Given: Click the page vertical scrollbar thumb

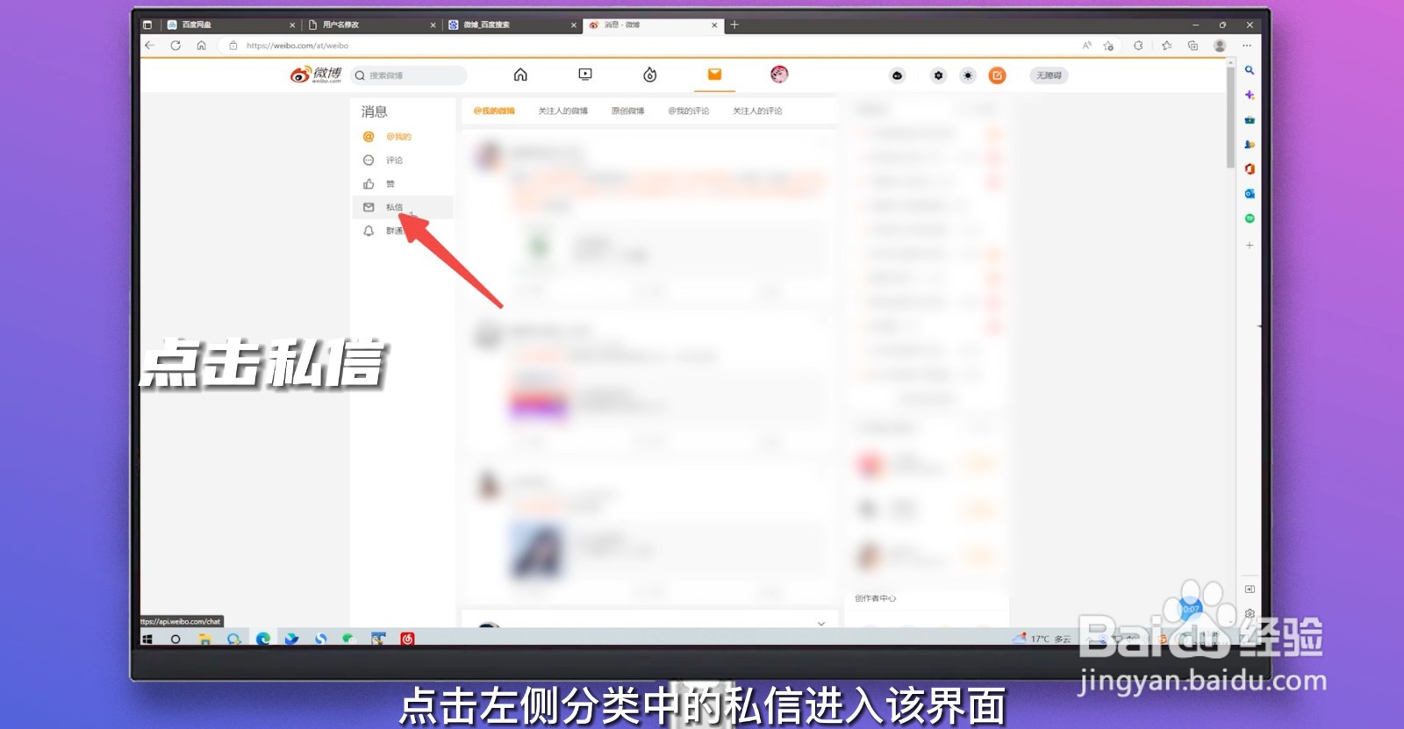Looking at the screenshot, I should pos(1231,118).
